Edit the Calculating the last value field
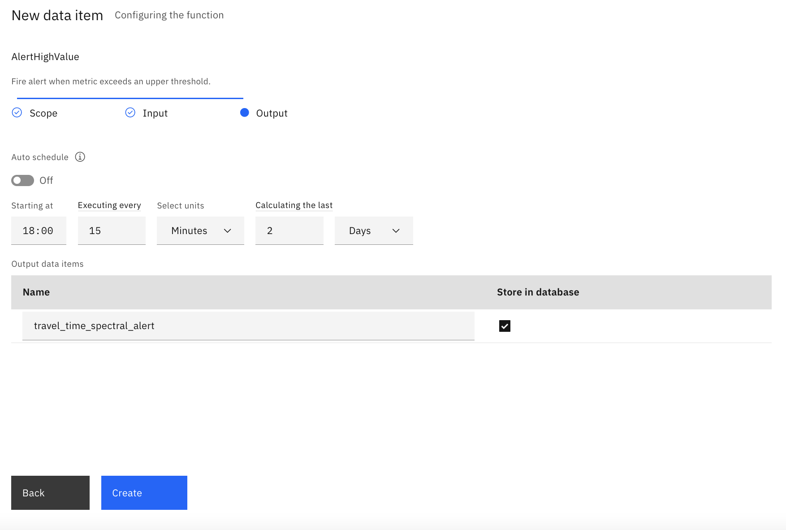This screenshot has width=786, height=530. [x=289, y=230]
